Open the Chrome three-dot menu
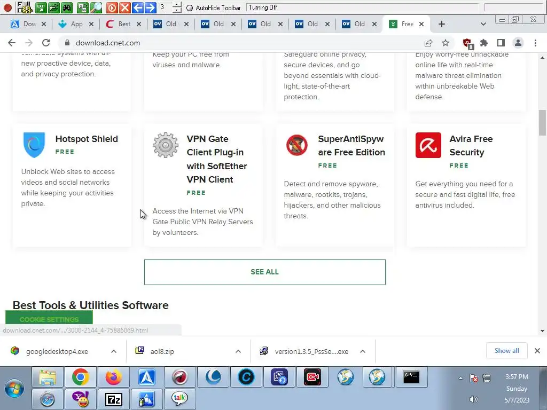The height and width of the screenshot is (410, 547). click(535, 43)
